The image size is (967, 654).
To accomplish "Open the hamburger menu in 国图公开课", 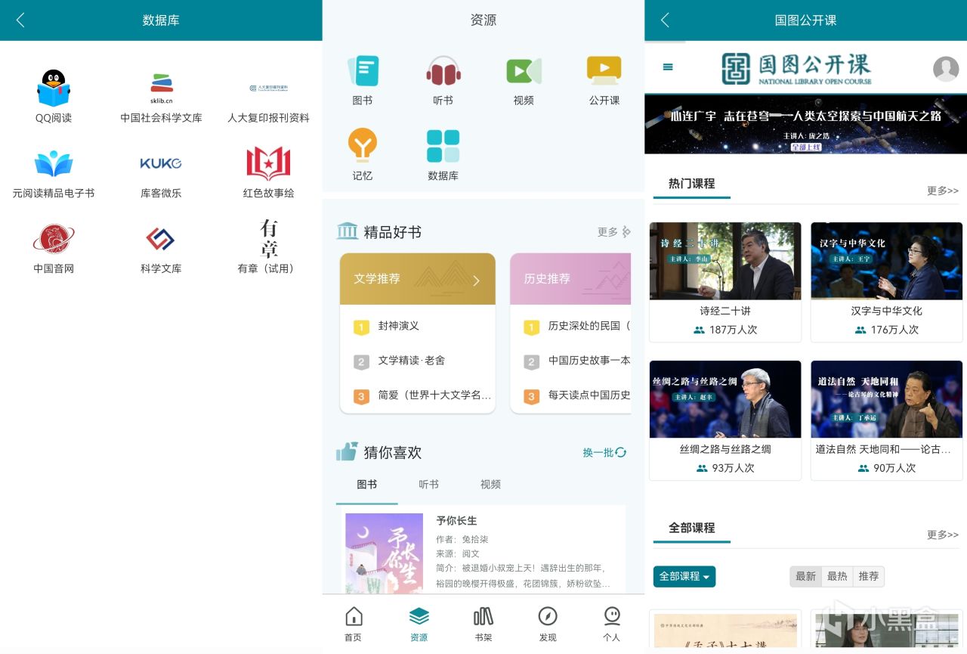I will point(668,67).
